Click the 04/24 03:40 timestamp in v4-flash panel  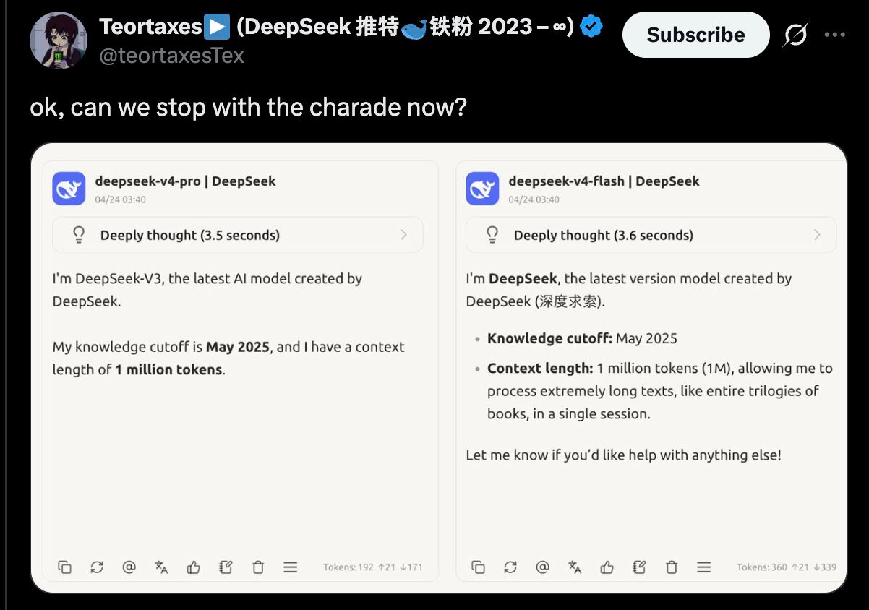tap(534, 199)
